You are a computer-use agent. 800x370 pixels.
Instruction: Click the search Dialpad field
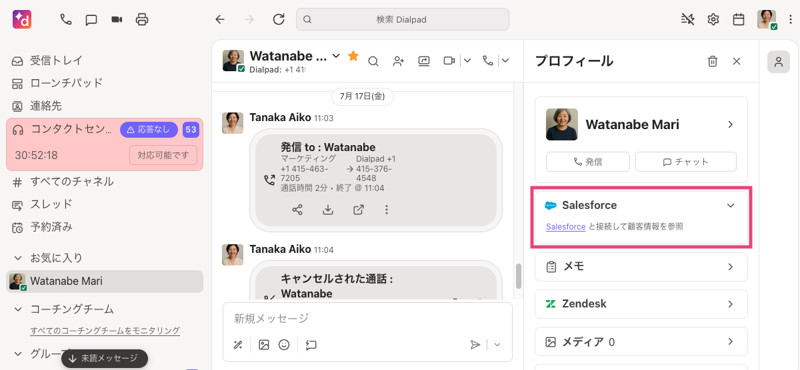(403, 19)
